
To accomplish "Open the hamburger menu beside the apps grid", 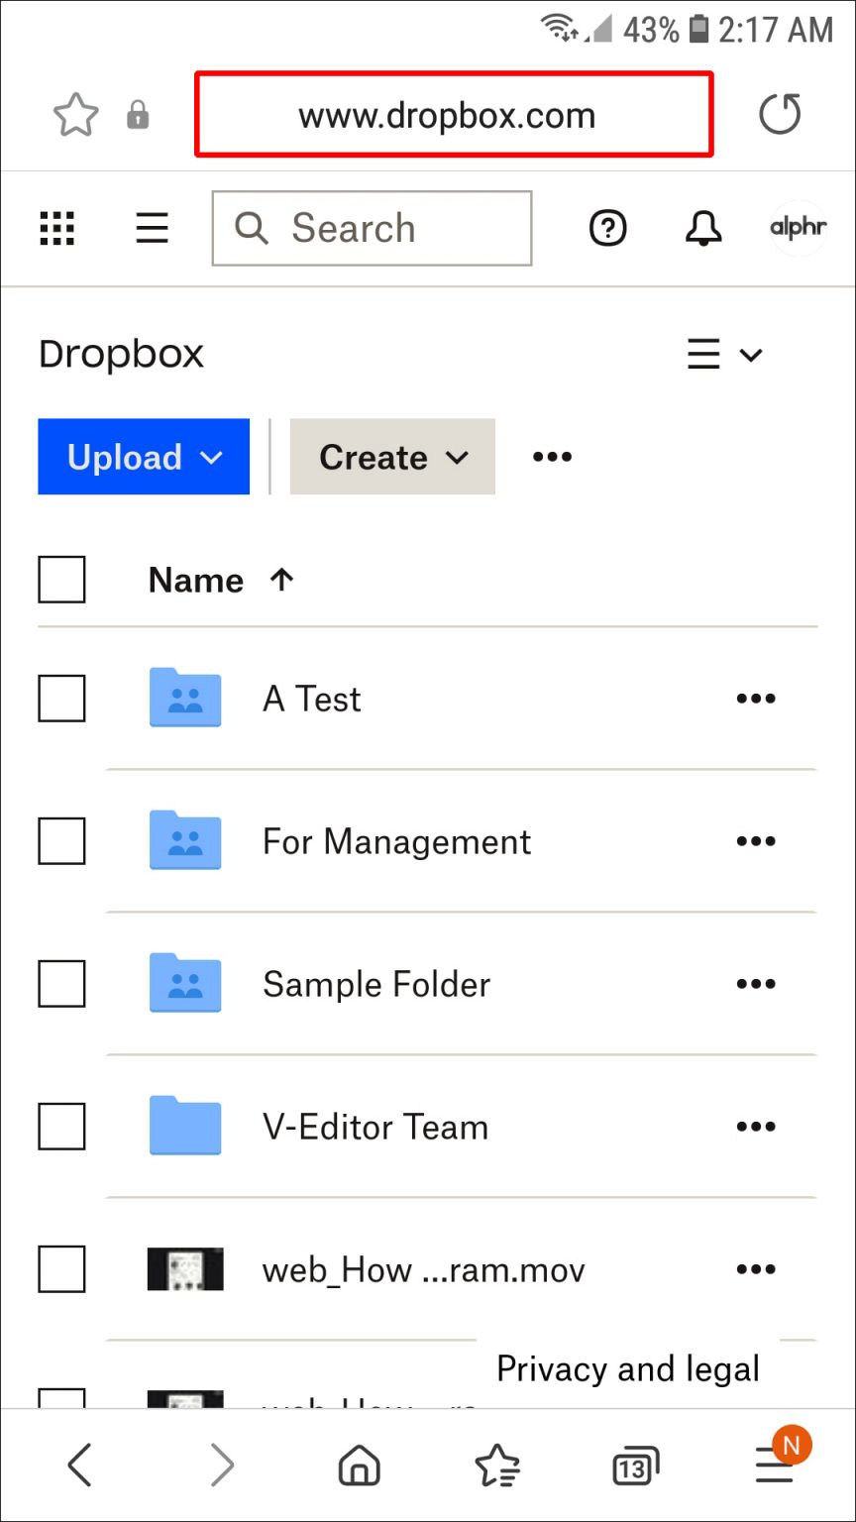I will [152, 228].
